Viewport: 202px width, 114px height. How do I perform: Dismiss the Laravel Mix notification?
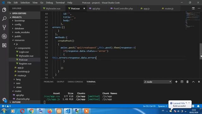point(189,103)
